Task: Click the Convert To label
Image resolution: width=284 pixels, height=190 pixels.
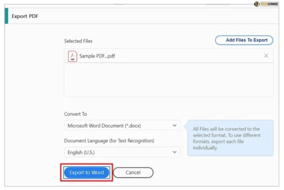Action: pyautogui.click(x=75, y=114)
